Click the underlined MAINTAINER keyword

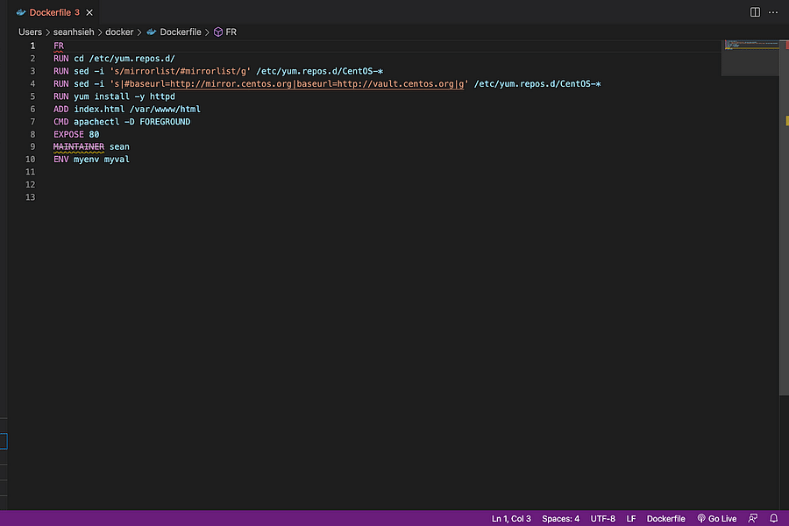[78, 146]
